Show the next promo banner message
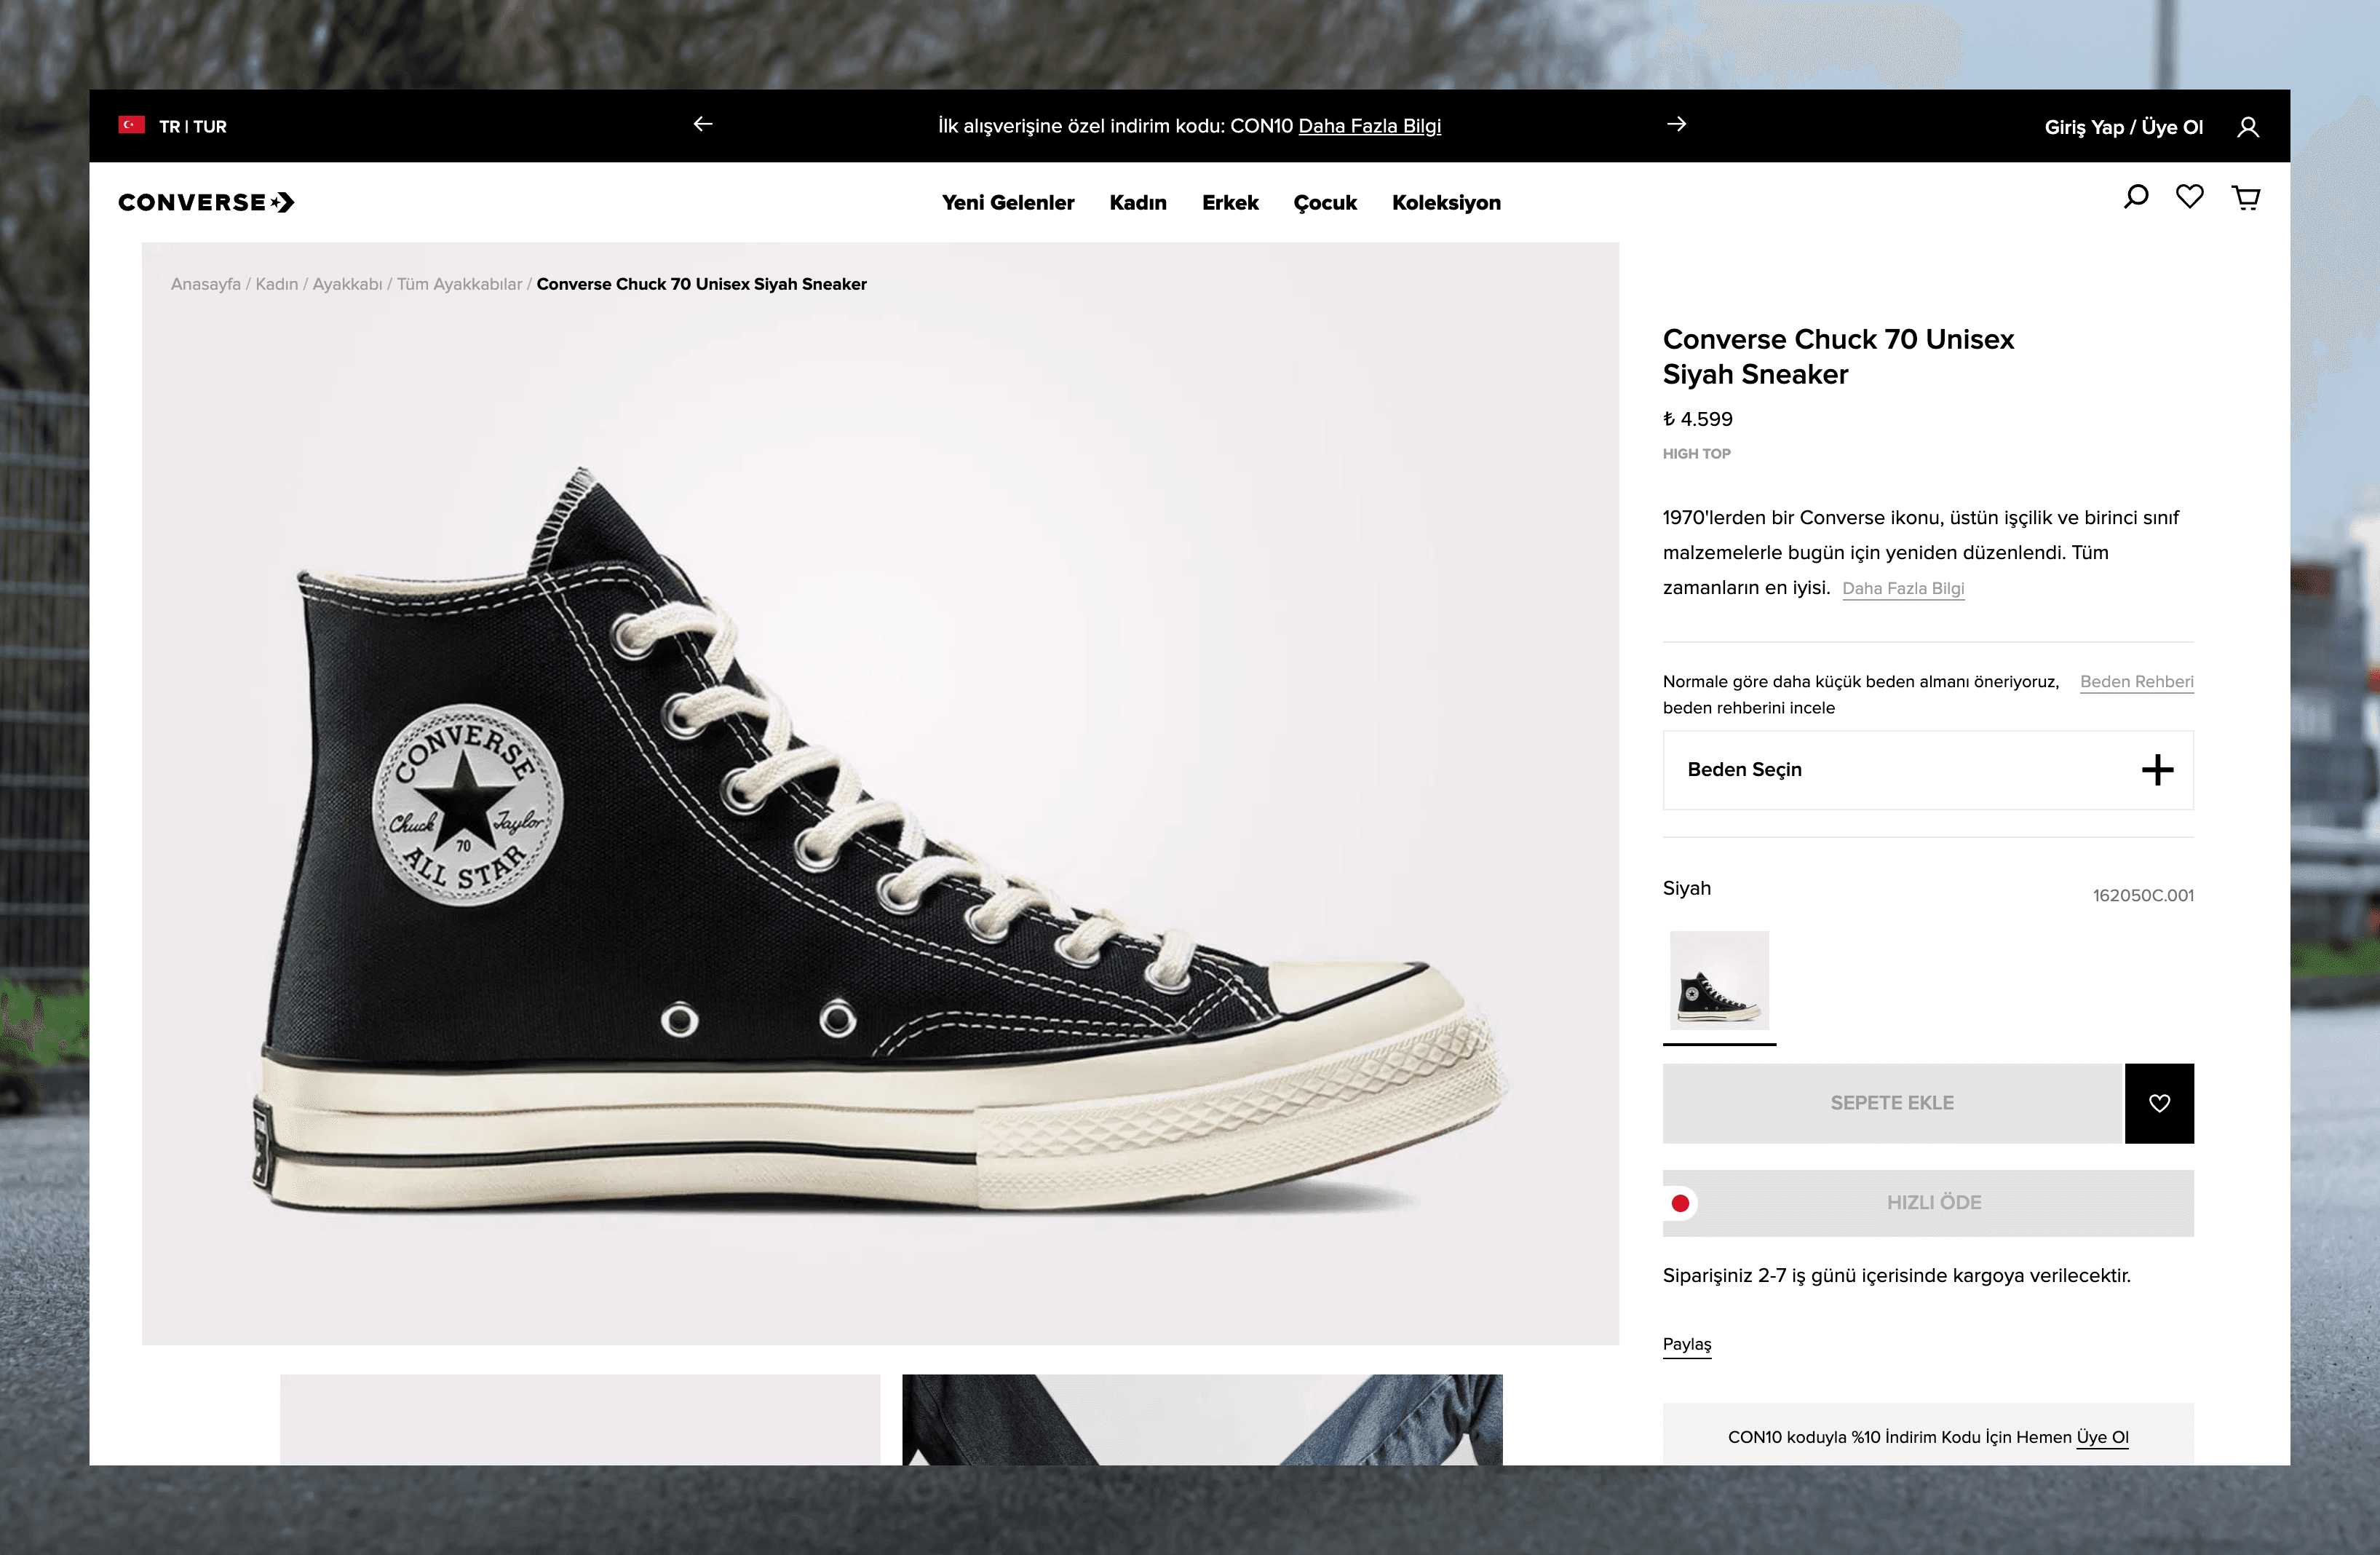The height and width of the screenshot is (1555, 2380). [1677, 124]
